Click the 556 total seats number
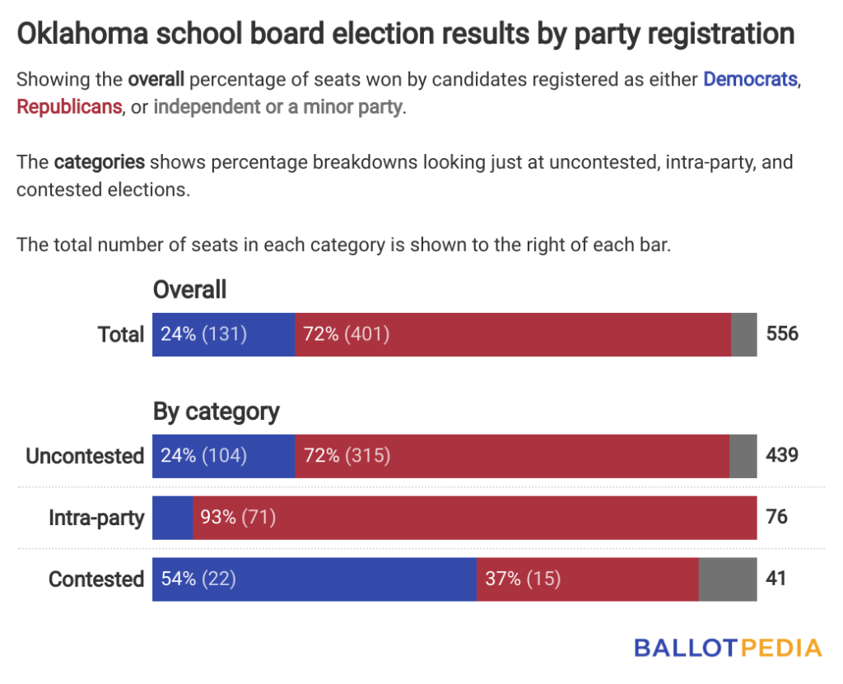 782,334
